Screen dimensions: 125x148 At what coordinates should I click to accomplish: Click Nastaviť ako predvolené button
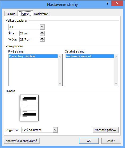click(x=21, y=141)
